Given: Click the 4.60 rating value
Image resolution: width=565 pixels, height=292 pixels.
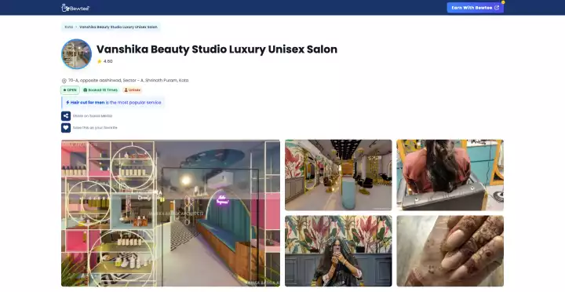Looking at the screenshot, I should [x=108, y=61].
